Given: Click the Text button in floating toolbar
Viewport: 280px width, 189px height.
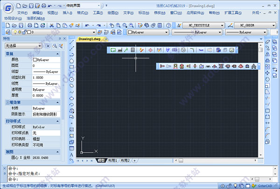Looking at the screenshot, I should tap(201, 49).
